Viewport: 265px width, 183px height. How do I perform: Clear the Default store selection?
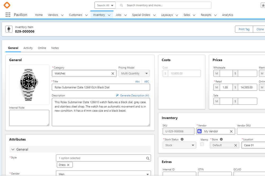(x=235, y=145)
